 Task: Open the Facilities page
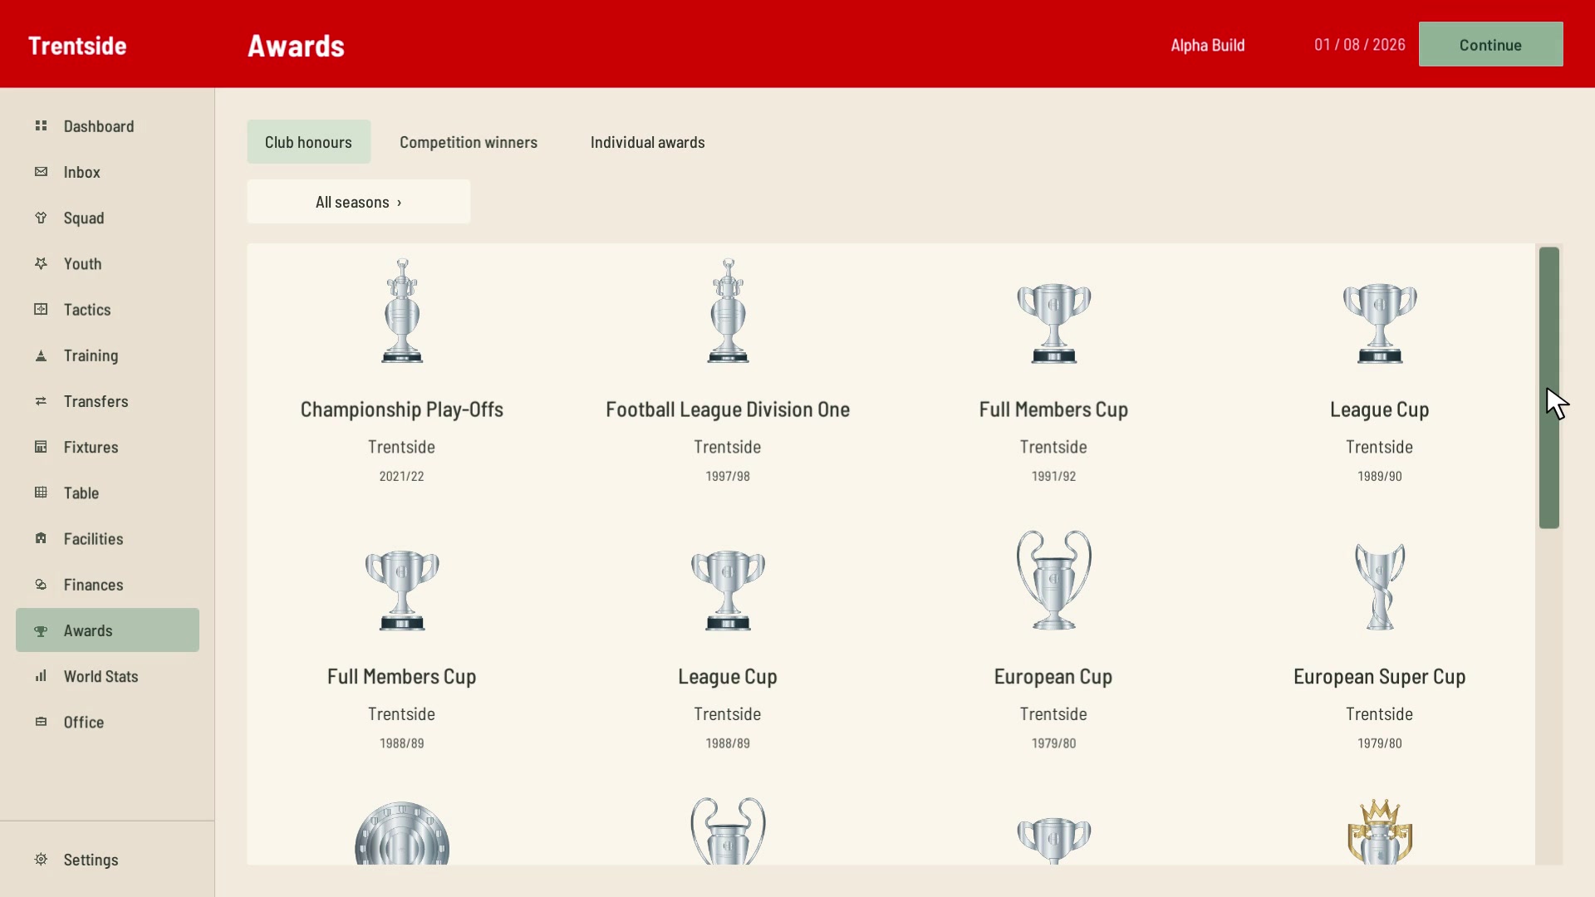pos(107,538)
